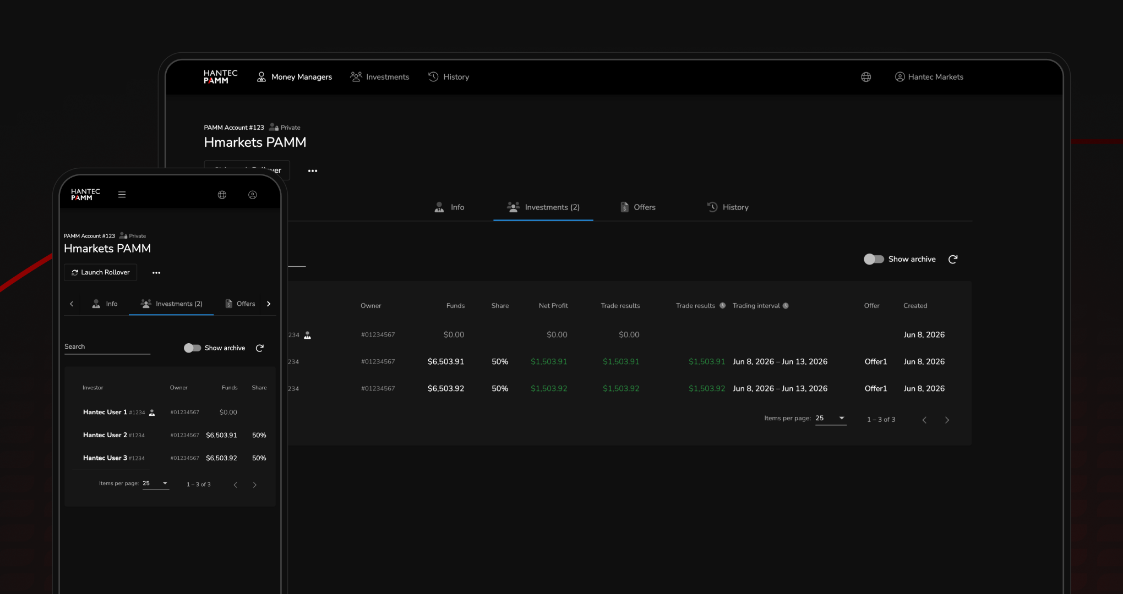Viewport: 1123px width, 594px height.
Task: Click the refresh icon in mobile view
Action: click(x=260, y=348)
